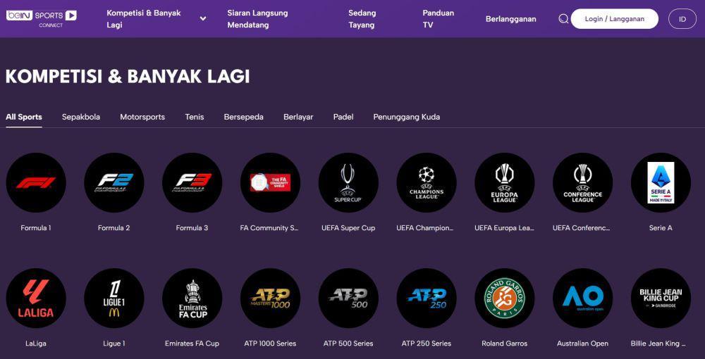The image size is (705, 359).
Task: Open the Australian Open icon
Action: click(x=583, y=298)
